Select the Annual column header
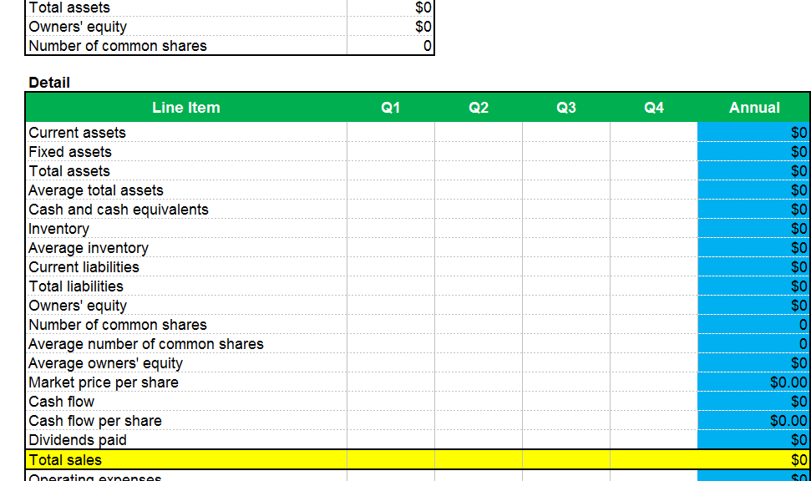 click(753, 108)
